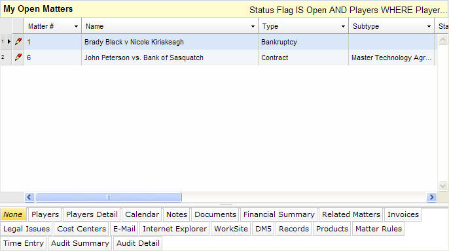Image resolution: width=449 pixels, height=251 pixels.
Task: Click the horizontal scrollbar right arrow
Action: 431,197
